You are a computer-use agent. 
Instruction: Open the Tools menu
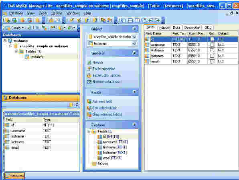pos(43,13)
